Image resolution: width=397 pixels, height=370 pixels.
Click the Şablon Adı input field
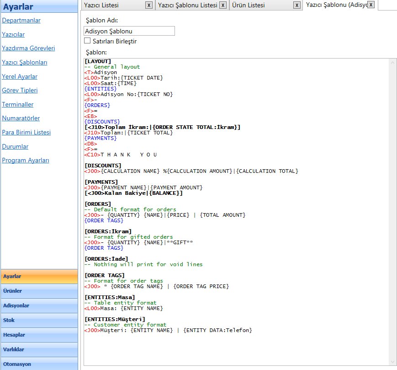(129, 31)
